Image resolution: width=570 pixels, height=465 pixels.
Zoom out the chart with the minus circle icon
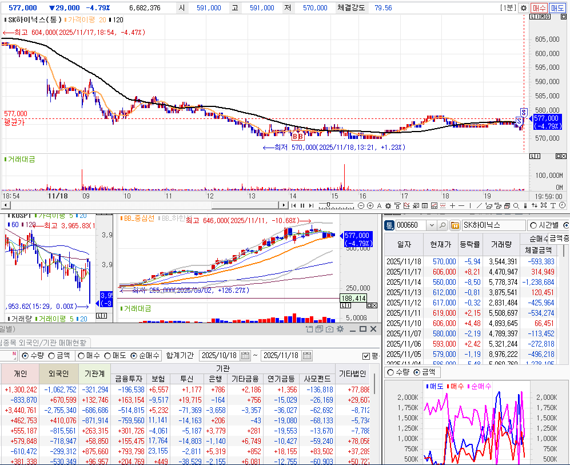361,205
